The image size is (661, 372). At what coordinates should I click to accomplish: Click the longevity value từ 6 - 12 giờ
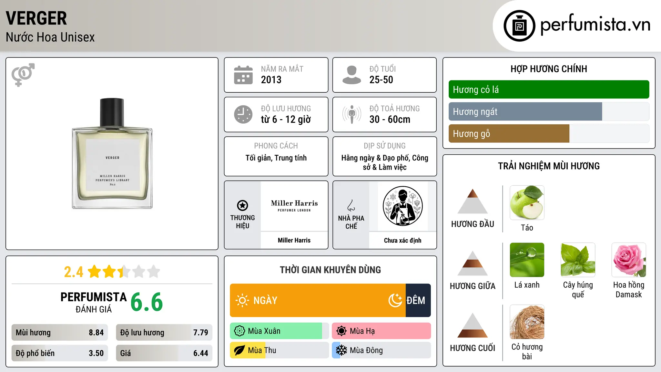coord(286,119)
